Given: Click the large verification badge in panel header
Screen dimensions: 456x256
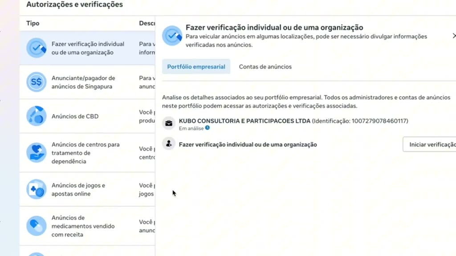Looking at the screenshot, I should (x=172, y=36).
